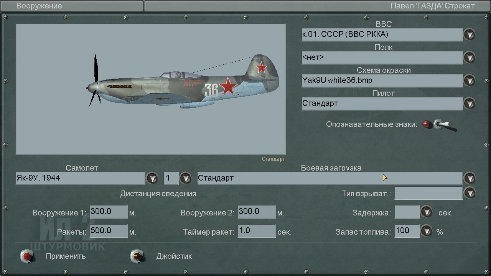Open the aircraft number dropdown arrow

(x=186, y=178)
